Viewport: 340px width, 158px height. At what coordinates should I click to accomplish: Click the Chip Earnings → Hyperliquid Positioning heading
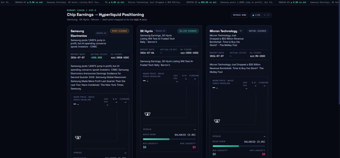(105, 15)
